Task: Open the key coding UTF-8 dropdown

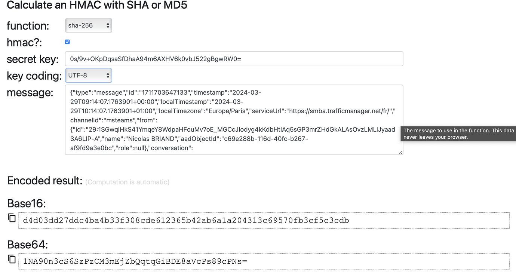Action: pos(88,75)
